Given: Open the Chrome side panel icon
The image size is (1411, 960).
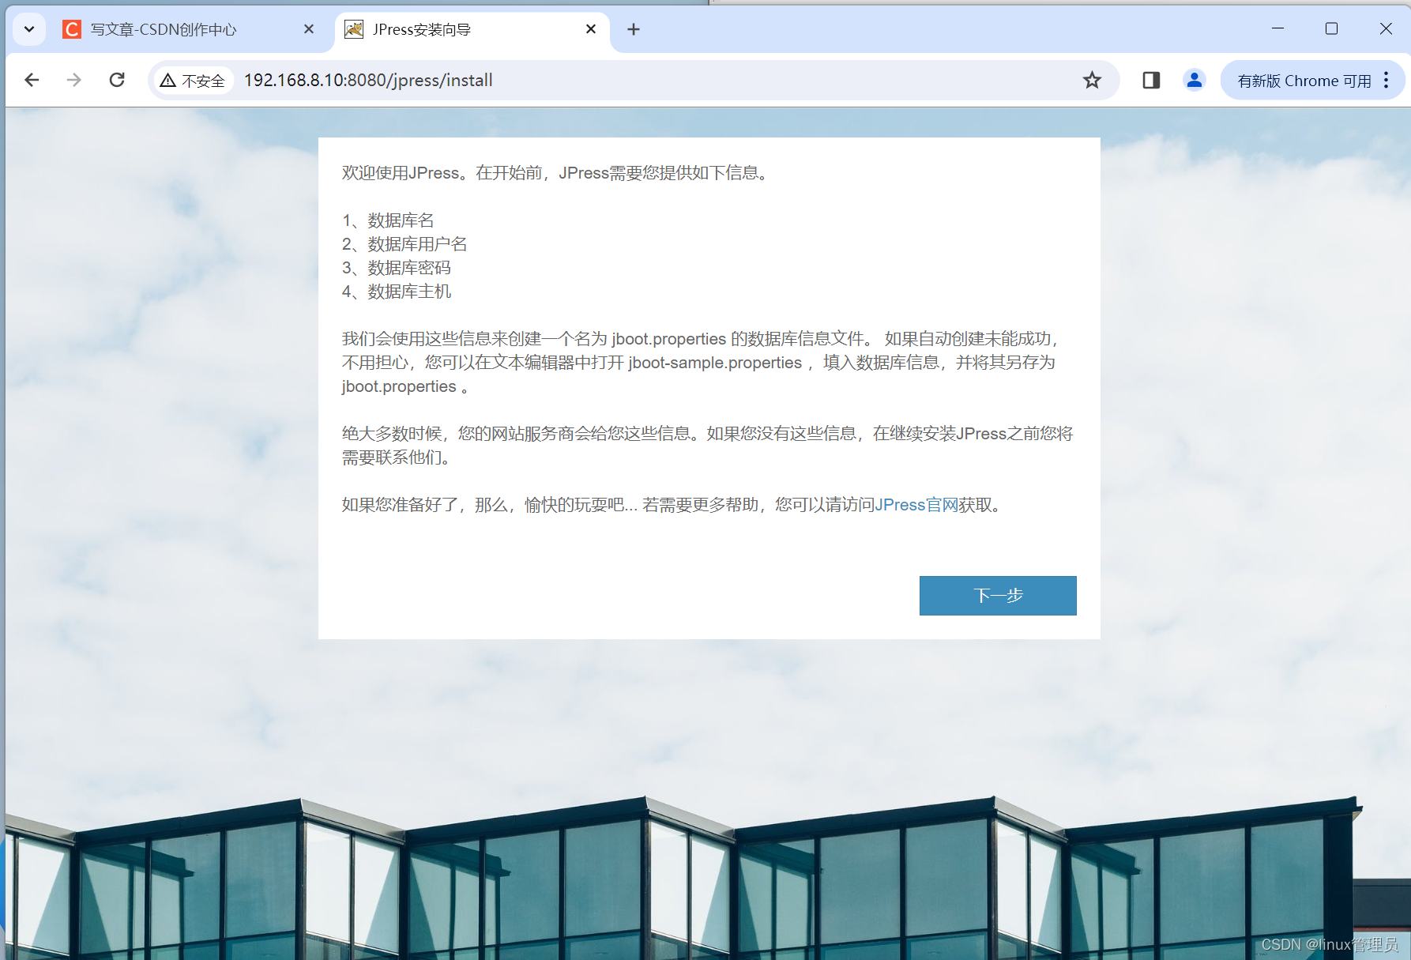Looking at the screenshot, I should tap(1151, 80).
